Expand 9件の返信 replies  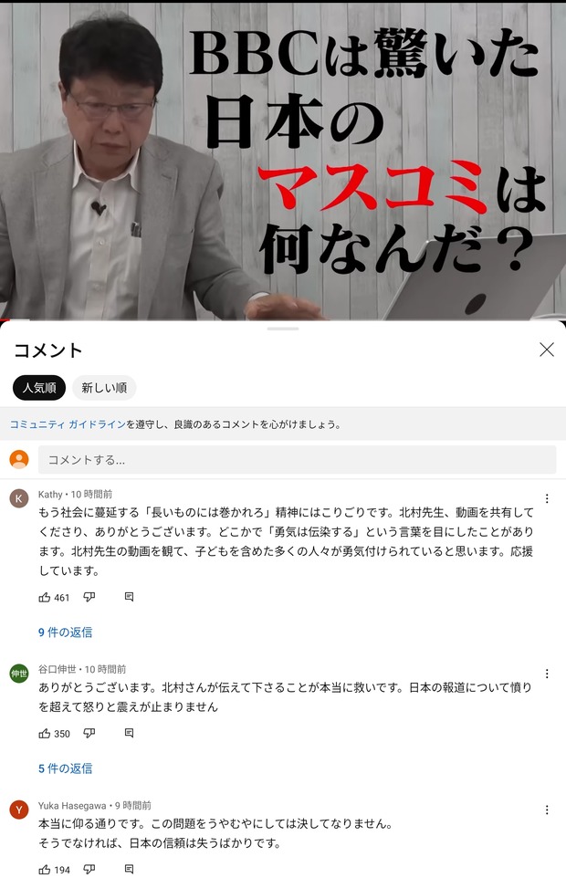[x=66, y=632]
